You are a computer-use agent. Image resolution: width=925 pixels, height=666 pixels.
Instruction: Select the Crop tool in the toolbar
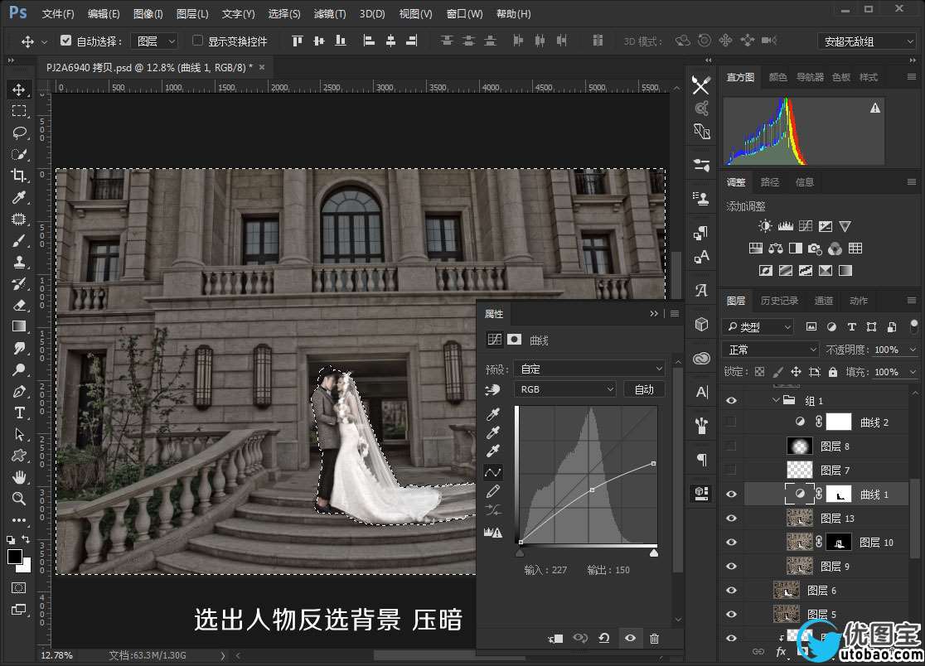[x=18, y=176]
